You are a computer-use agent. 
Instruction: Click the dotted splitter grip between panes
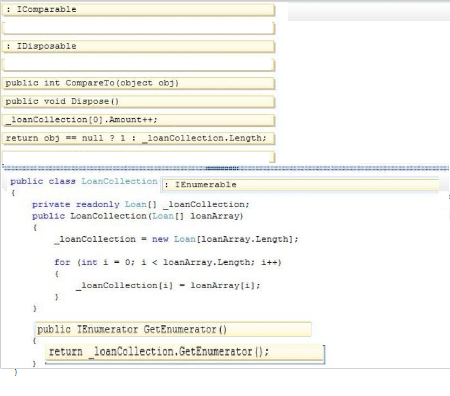[222, 168]
